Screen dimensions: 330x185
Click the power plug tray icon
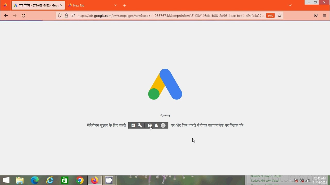point(302,181)
